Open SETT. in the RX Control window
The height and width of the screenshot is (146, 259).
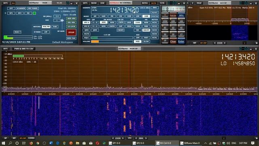click(x=85, y=3)
